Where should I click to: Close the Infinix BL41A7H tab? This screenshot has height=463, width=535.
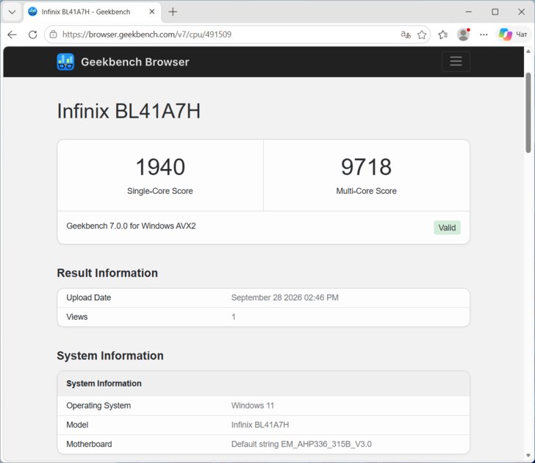tap(152, 12)
